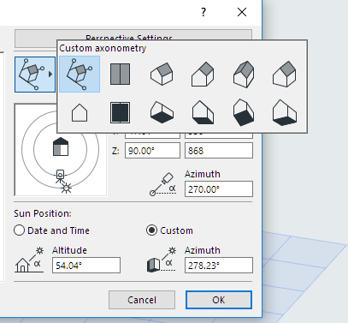
Task: Pick dark-floor bottom Monometric axonometry preset
Action: click(x=244, y=112)
